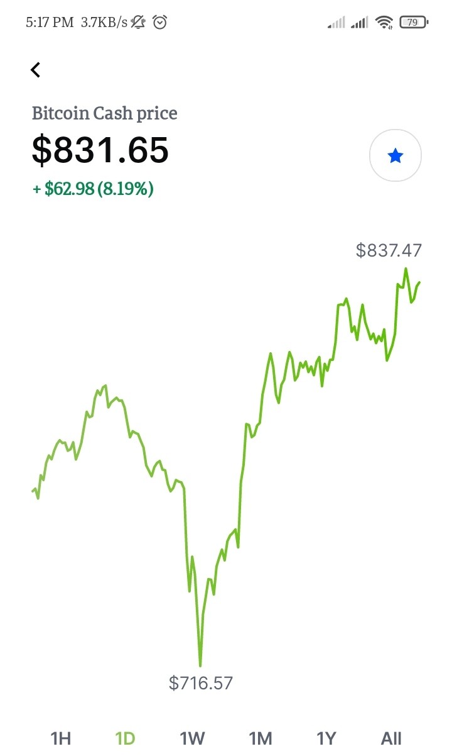Select the 1H time range tab
Screen dimensions: 452x756
pyautogui.click(x=61, y=738)
